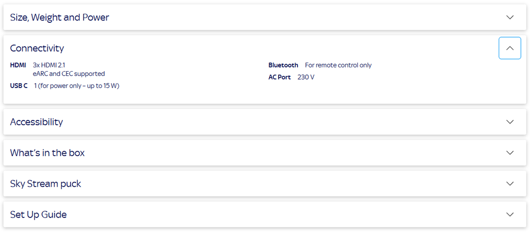
Task: Select the "For remote control only" text
Action: [x=338, y=65]
